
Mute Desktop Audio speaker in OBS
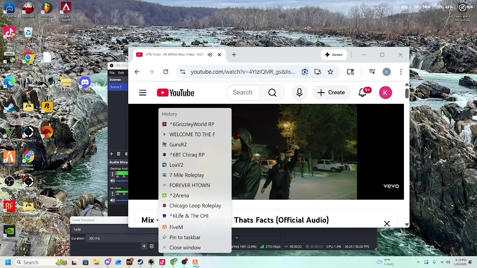click(113, 181)
